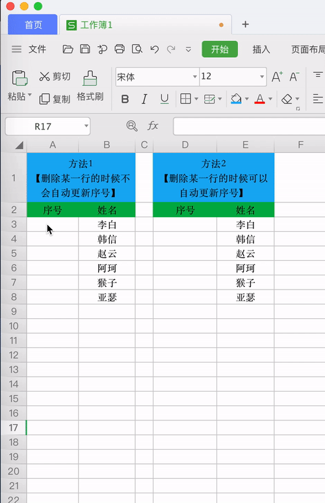The height and width of the screenshot is (503, 325).
Task: Select cell B7 containing 猴子
Action: click(107, 282)
